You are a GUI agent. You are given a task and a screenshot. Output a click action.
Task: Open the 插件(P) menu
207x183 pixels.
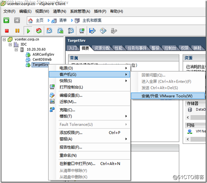tap(100, 11)
